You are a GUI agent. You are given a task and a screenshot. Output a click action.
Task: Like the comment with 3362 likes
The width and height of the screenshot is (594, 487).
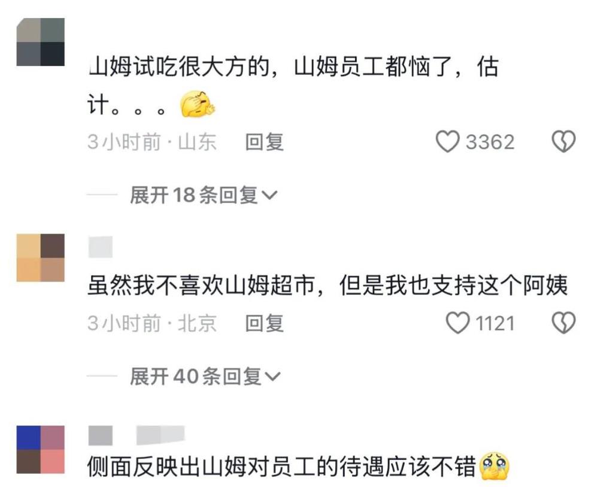point(447,142)
